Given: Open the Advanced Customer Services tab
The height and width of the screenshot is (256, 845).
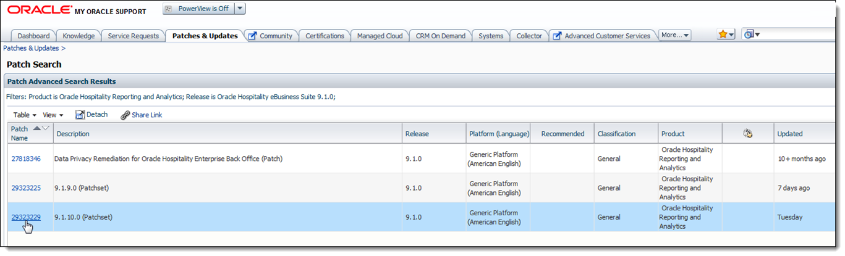Looking at the screenshot, I should (x=607, y=36).
